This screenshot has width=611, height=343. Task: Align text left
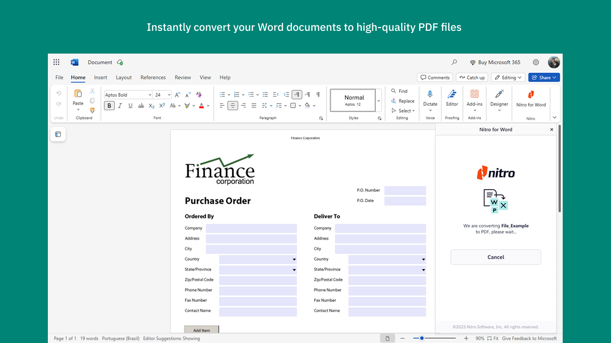click(222, 106)
